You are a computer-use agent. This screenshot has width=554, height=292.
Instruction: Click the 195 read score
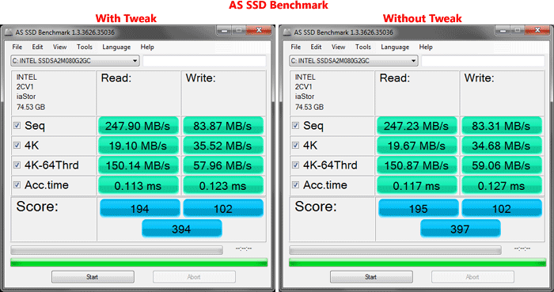coord(419,208)
